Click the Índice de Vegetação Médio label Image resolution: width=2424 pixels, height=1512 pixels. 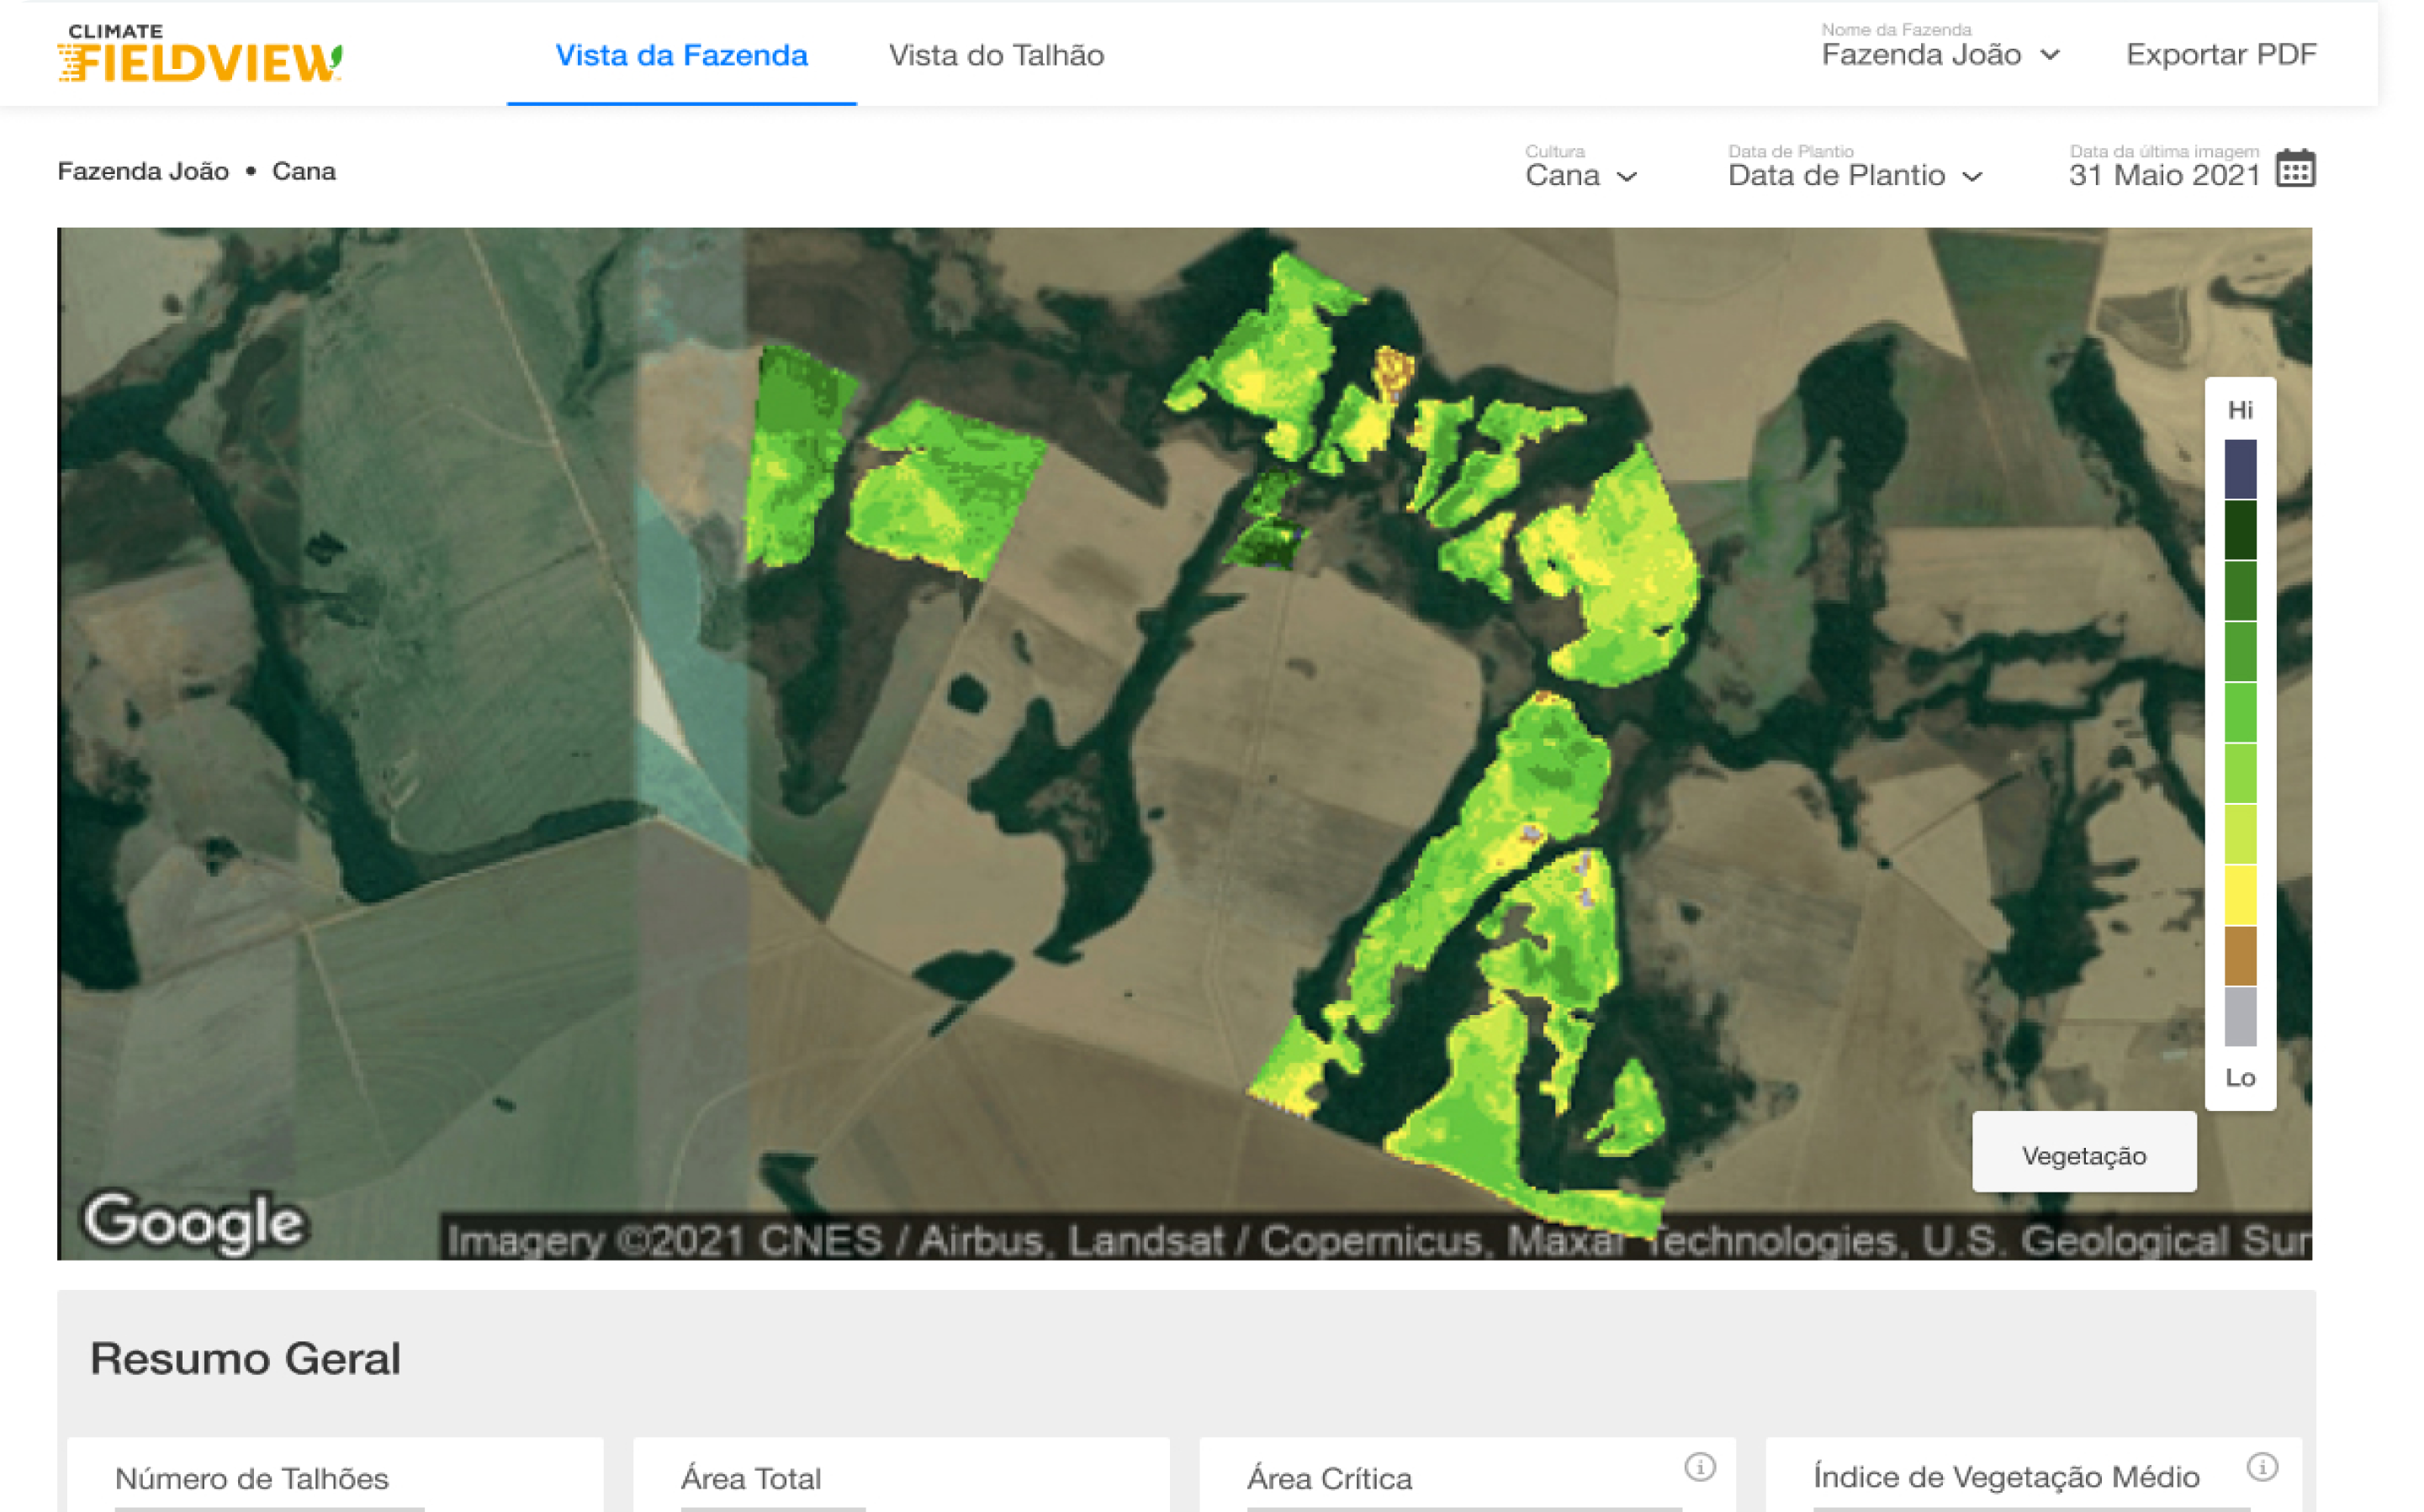[x=2006, y=1477]
